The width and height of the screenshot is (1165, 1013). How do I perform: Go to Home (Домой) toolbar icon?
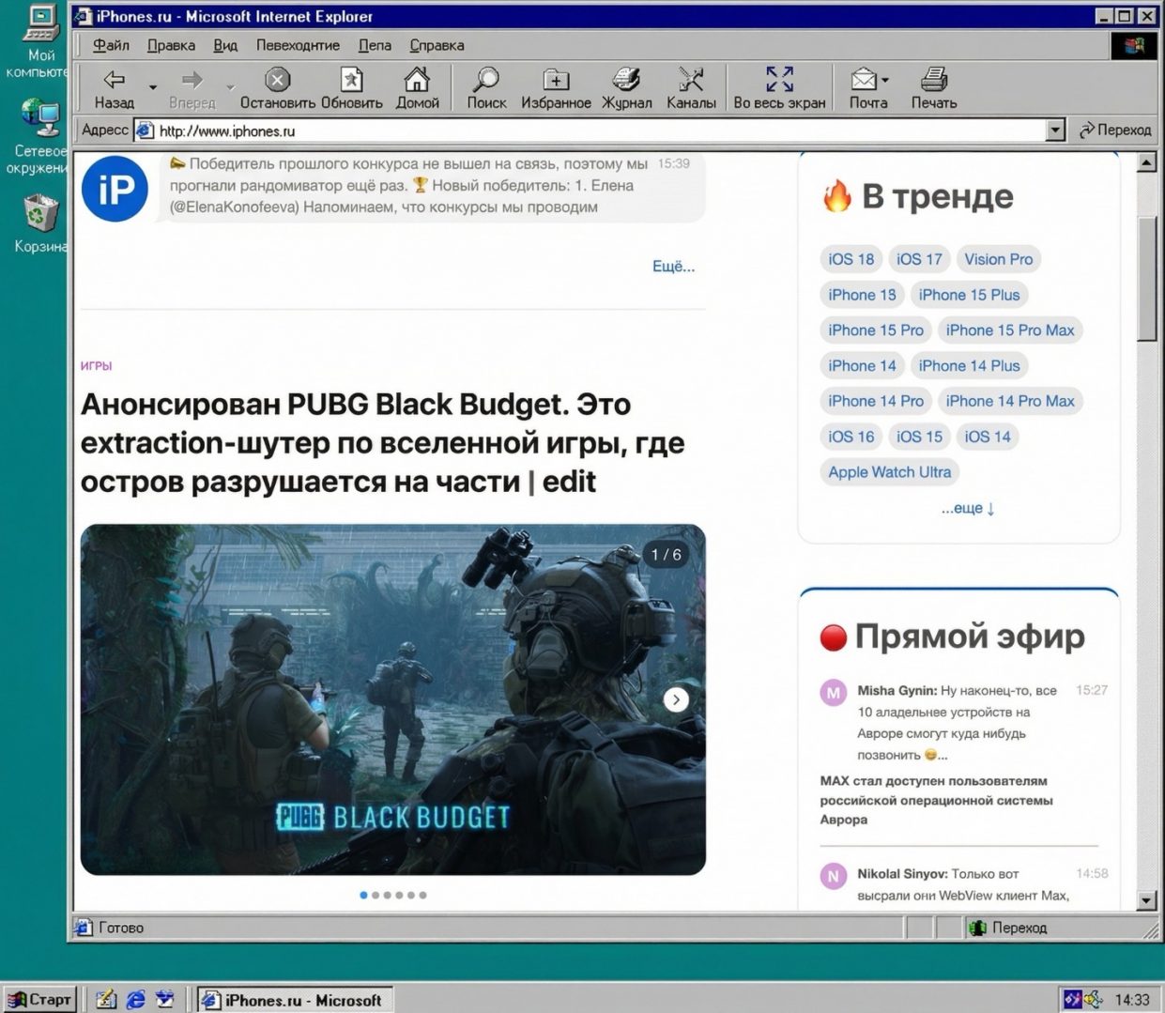[417, 81]
